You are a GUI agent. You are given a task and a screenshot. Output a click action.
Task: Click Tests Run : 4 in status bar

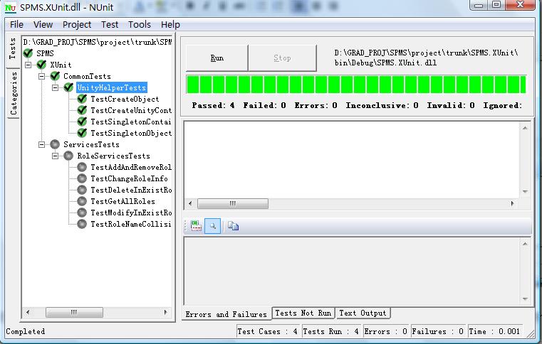pos(330,331)
